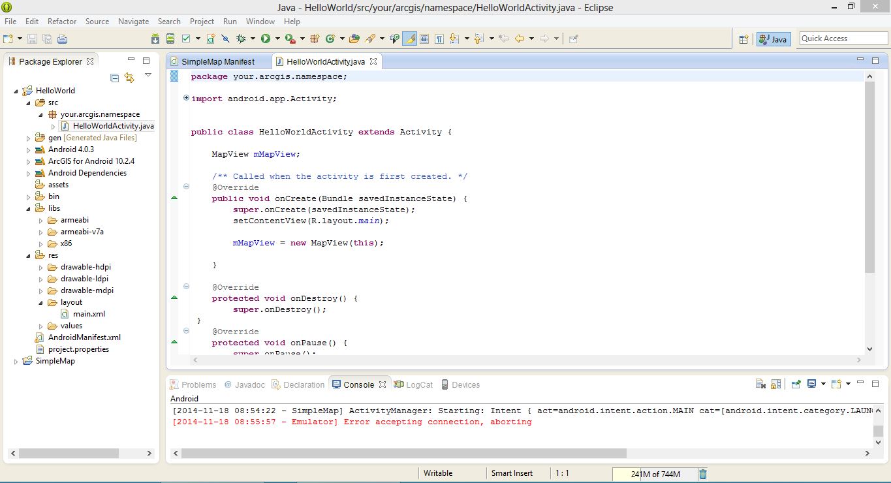The image size is (891, 483).
Task: Open the Android SDK Manager
Action: point(155,39)
